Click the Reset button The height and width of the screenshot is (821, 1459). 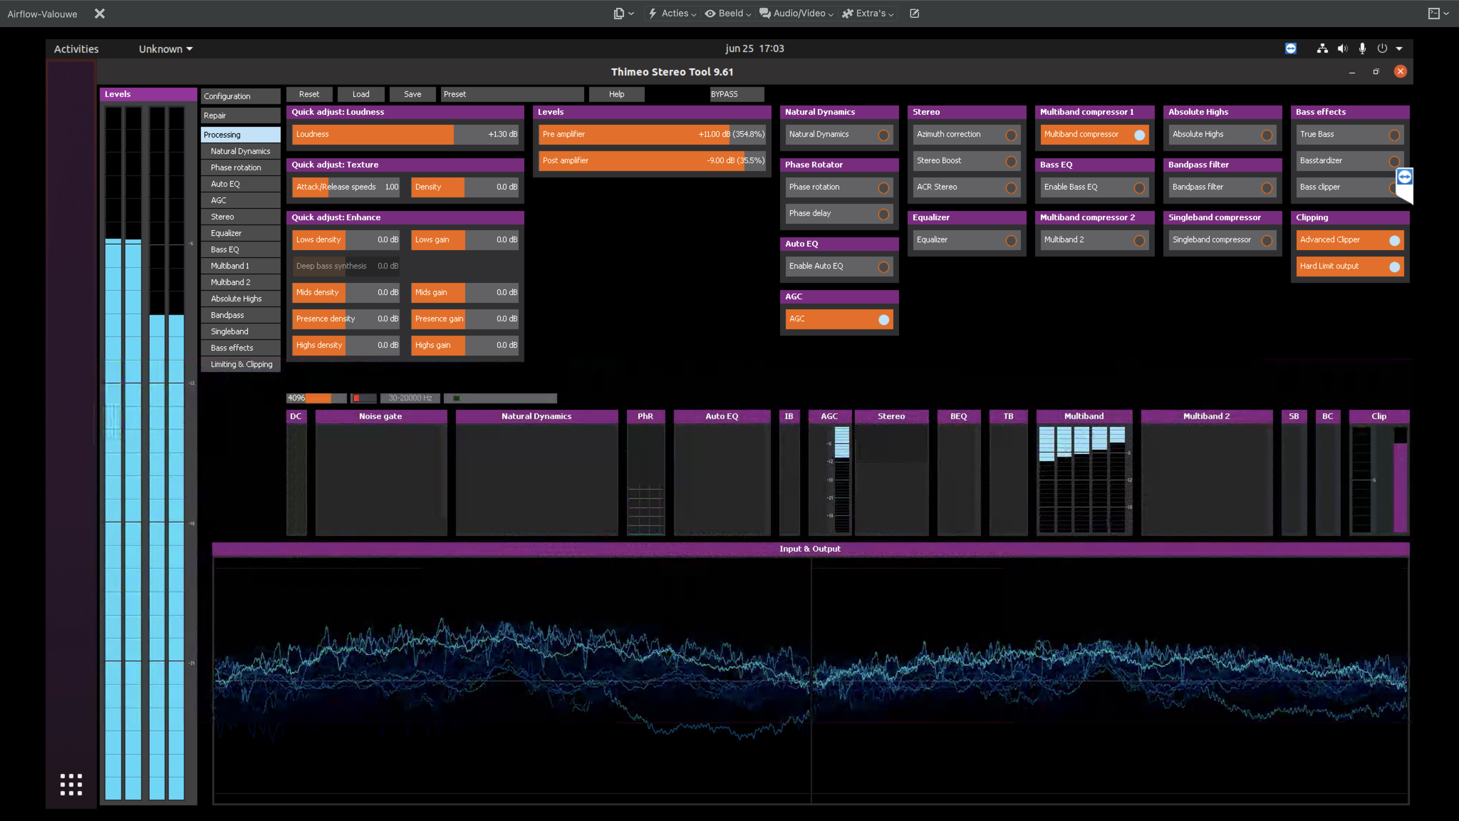click(309, 94)
